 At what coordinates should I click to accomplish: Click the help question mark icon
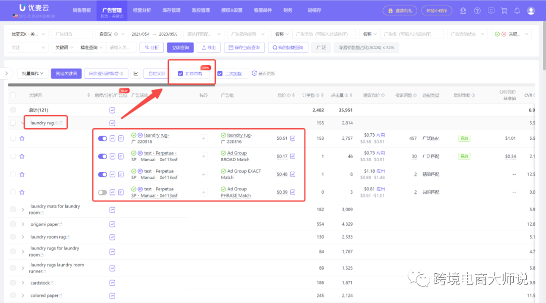click(x=477, y=10)
